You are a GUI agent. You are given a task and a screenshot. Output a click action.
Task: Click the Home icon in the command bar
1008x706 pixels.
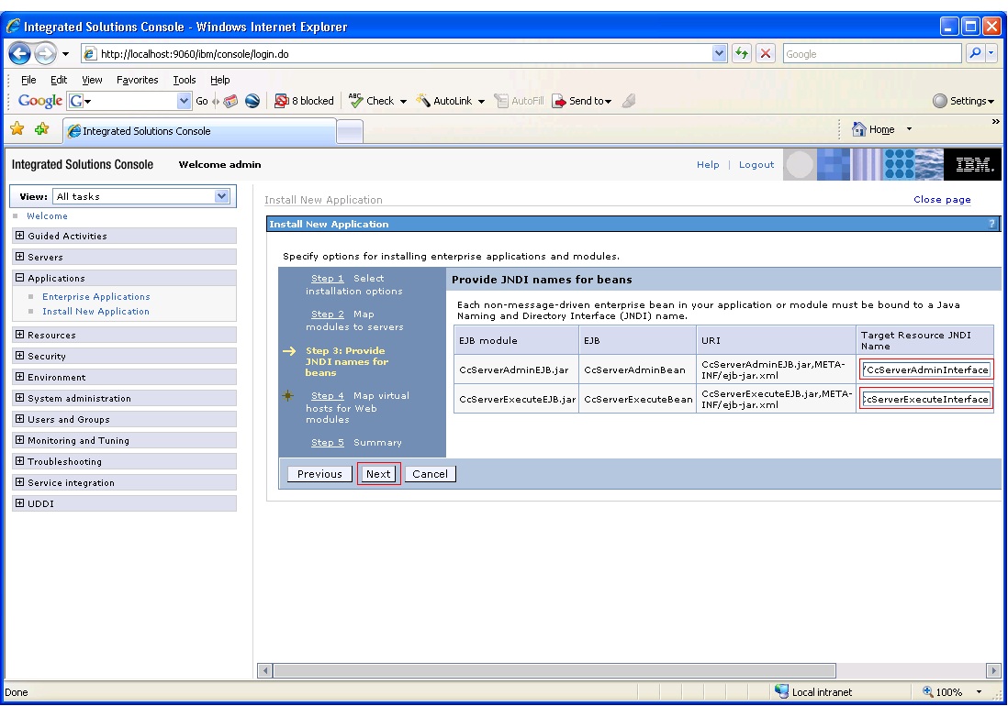click(858, 129)
